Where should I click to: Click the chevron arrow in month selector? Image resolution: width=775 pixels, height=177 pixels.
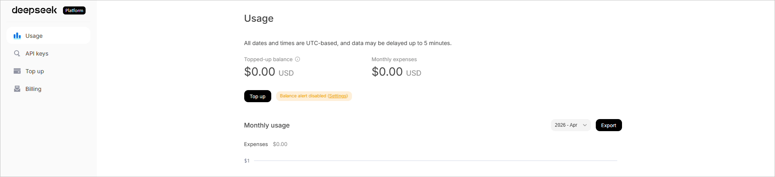point(584,125)
